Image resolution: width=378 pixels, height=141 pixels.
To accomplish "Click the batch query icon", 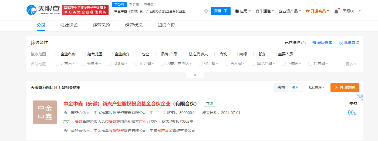I will coord(341,43).
